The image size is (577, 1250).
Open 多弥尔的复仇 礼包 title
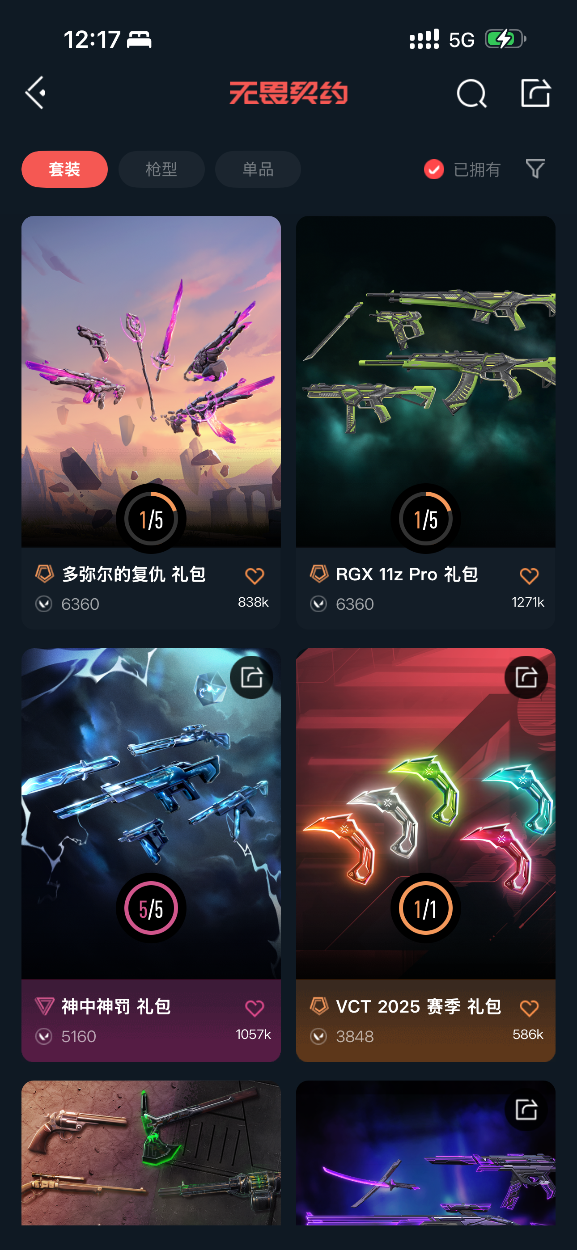tap(134, 574)
